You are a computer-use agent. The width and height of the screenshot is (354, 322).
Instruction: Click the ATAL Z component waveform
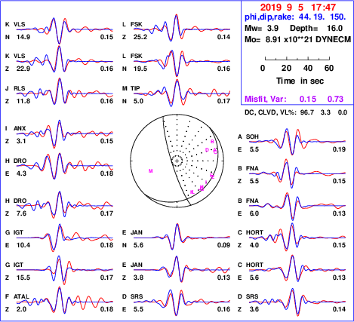pyautogui.click(x=65, y=300)
